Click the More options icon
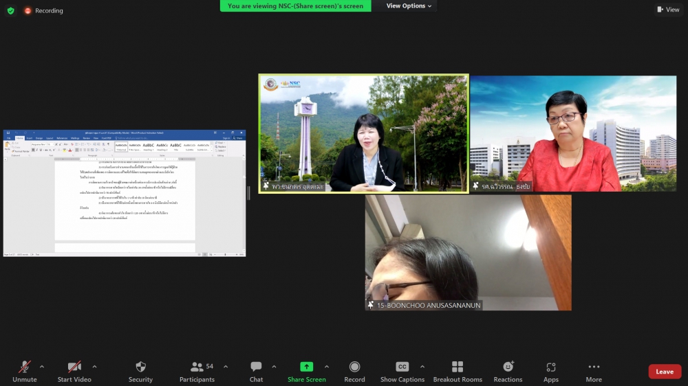688x386 pixels. (x=594, y=367)
